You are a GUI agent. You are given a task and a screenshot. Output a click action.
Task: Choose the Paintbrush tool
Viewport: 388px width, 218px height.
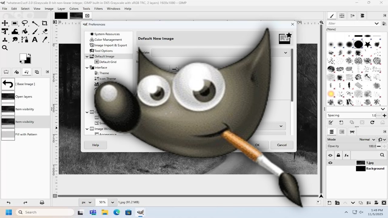click(35, 31)
